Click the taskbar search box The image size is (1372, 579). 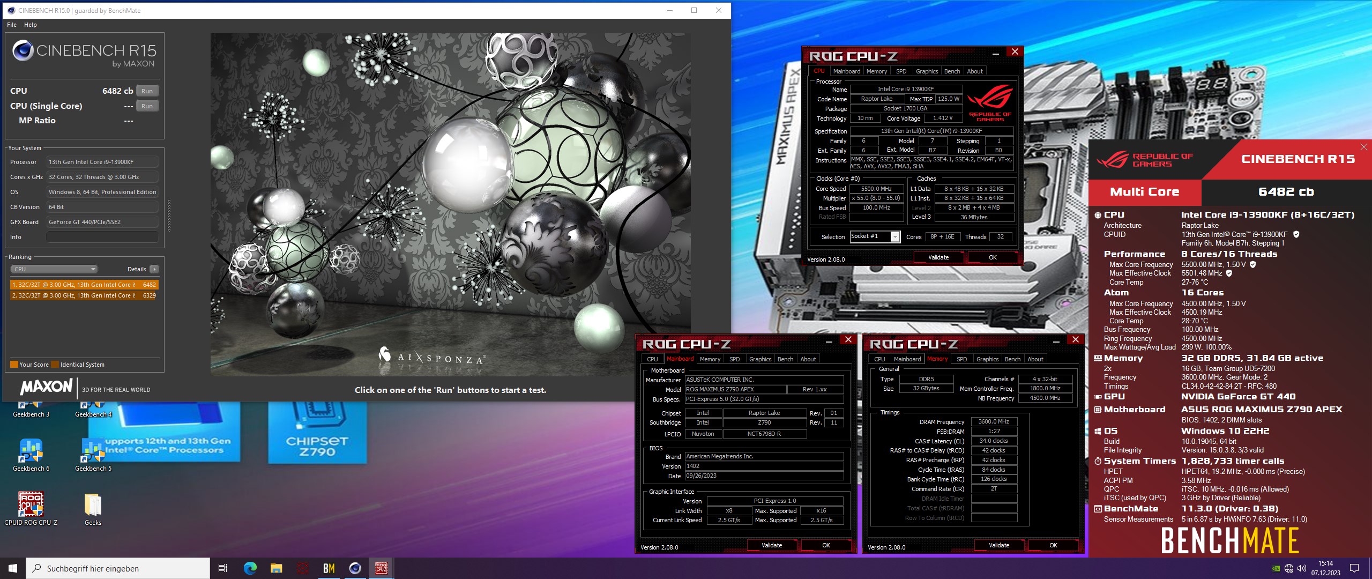(x=118, y=568)
